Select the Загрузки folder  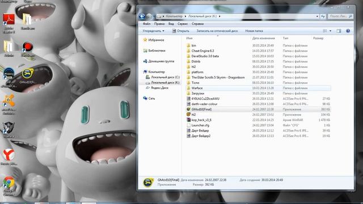click(x=197, y=93)
